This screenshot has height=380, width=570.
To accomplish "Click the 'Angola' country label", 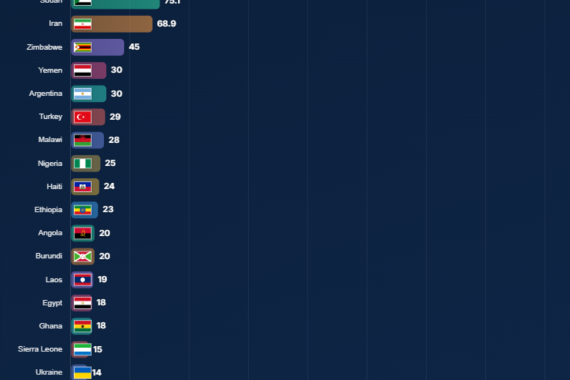I will [50, 233].
